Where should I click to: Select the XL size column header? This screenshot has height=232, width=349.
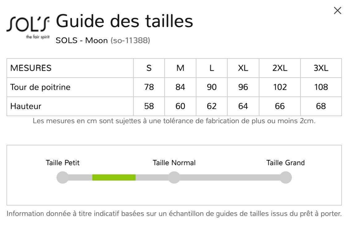point(243,68)
